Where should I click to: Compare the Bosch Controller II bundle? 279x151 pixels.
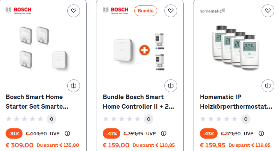171,86
